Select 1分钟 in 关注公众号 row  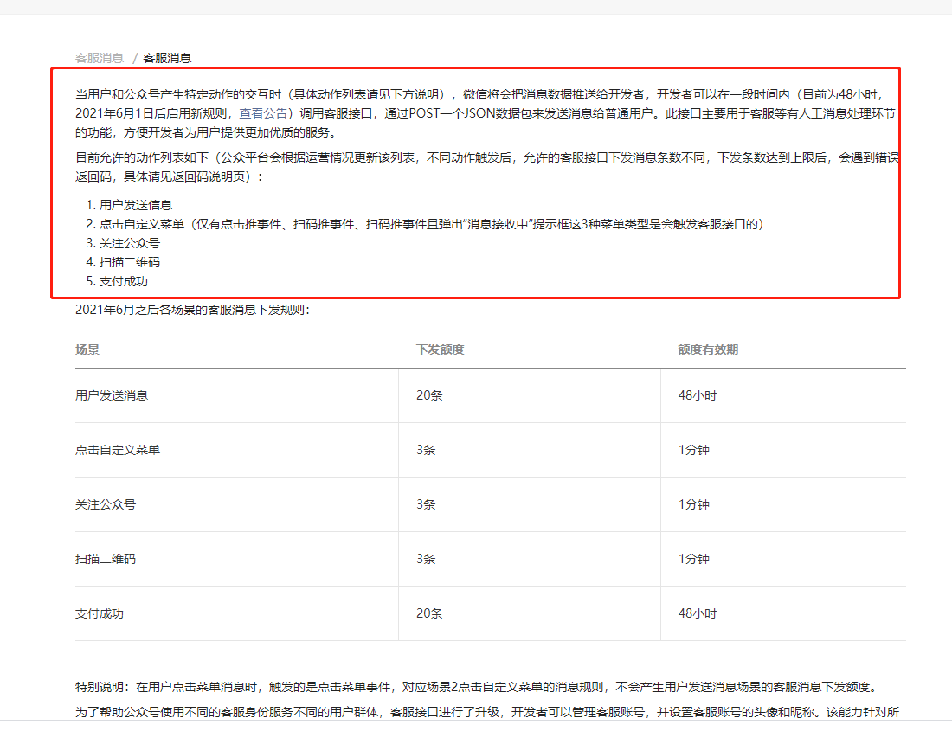(x=694, y=505)
